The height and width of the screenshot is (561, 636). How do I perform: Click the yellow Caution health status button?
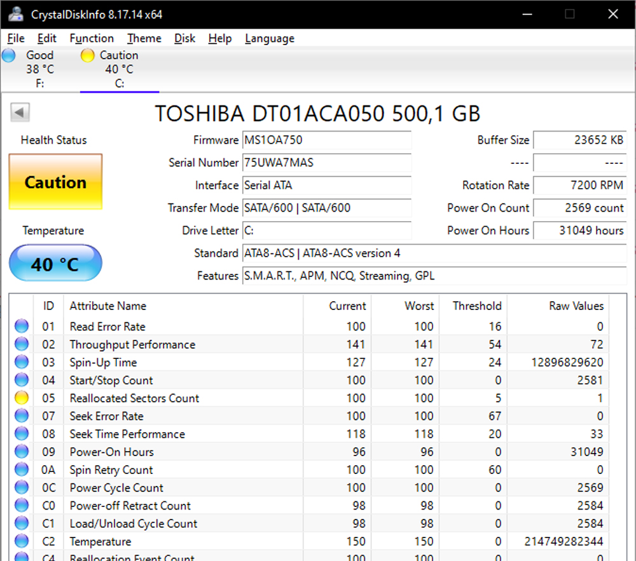point(55,182)
